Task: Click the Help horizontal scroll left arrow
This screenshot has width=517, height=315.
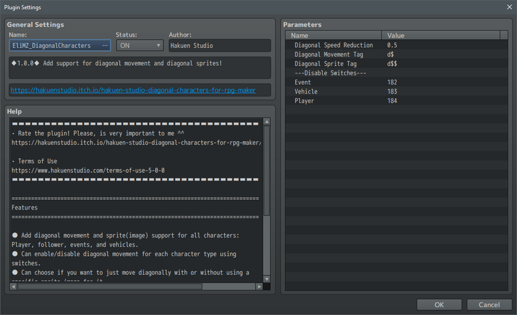Action: (x=13, y=286)
